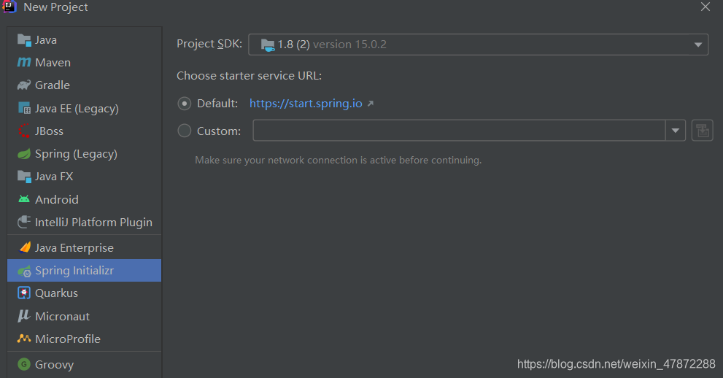Click the Java Enterprise flame icon
The image size is (723, 378).
point(25,247)
